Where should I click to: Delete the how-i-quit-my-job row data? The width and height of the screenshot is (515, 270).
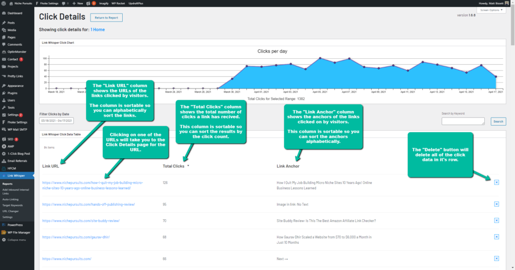point(496,183)
